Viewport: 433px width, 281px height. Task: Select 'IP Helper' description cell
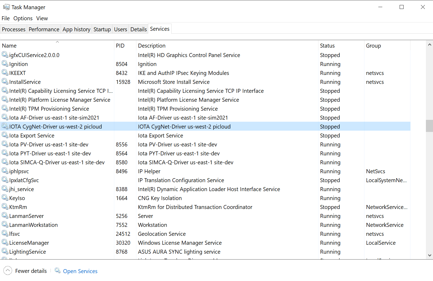tap(149, 171)
